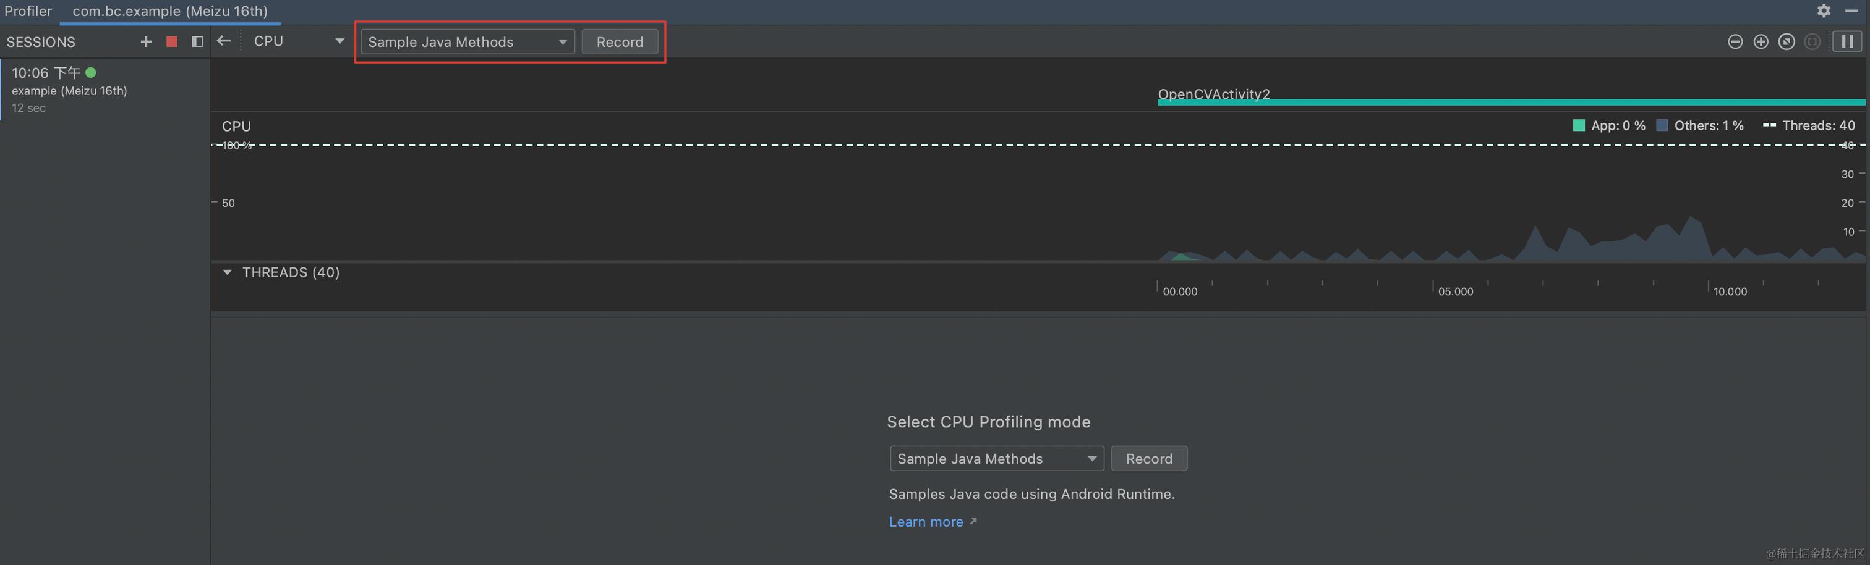
Task: Zoom in the timeline
Action: (1761, 41)
